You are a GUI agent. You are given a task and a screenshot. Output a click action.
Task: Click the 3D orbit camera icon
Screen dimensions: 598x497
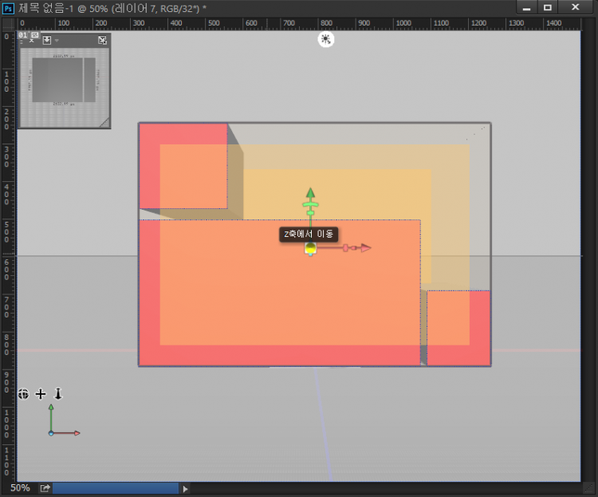[x=24, y=394]
